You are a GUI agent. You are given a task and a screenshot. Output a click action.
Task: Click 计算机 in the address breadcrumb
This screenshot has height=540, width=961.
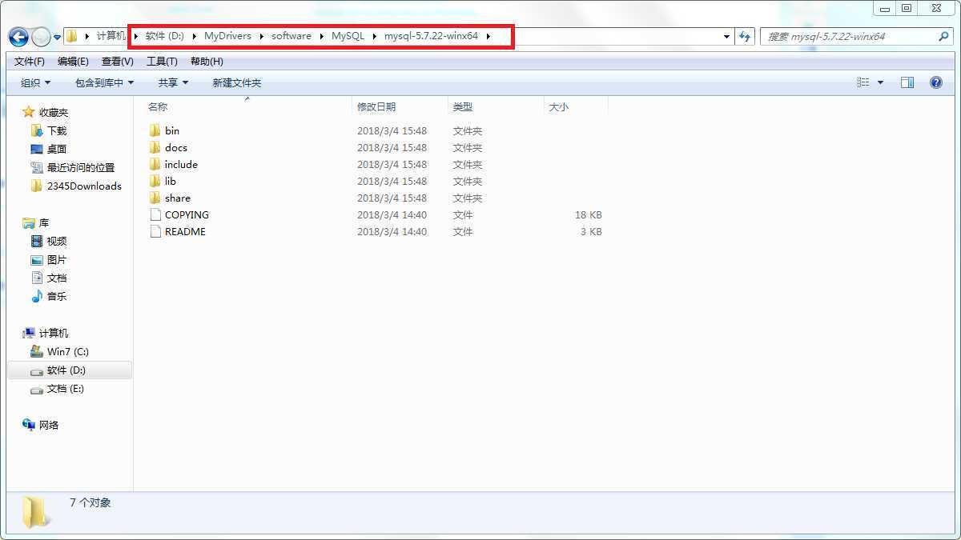coord(111,36)
